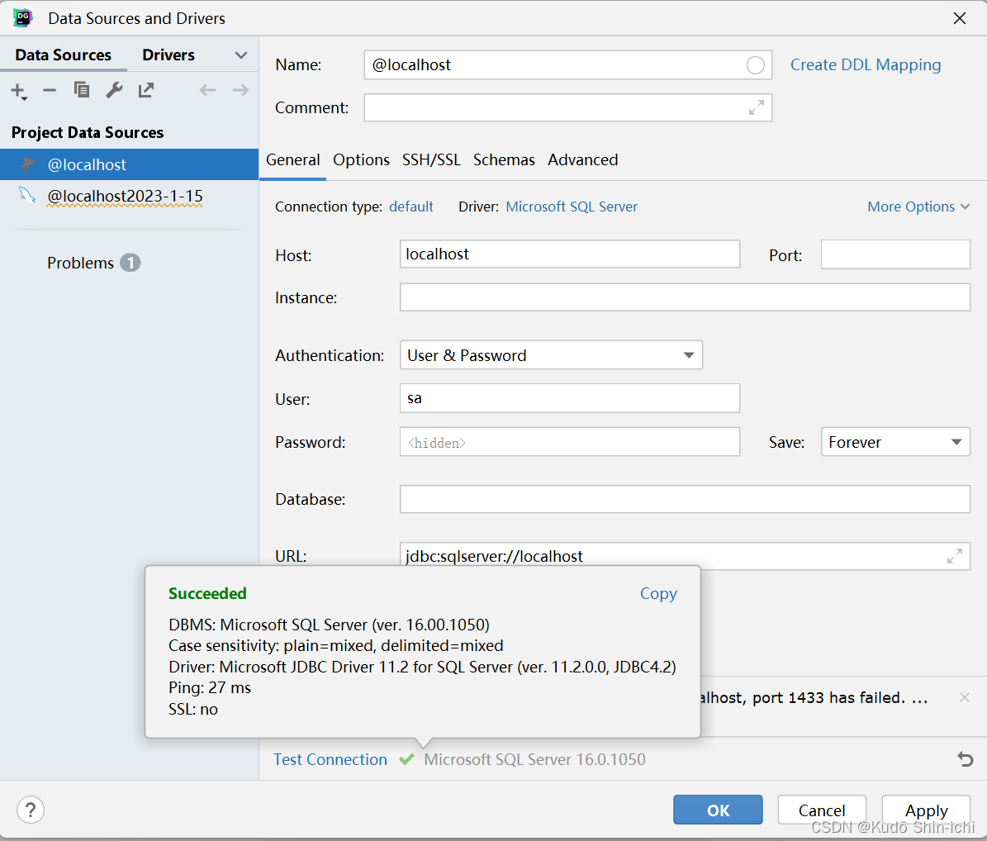
Task: Click Test Connection link
Action: point(330,759)
